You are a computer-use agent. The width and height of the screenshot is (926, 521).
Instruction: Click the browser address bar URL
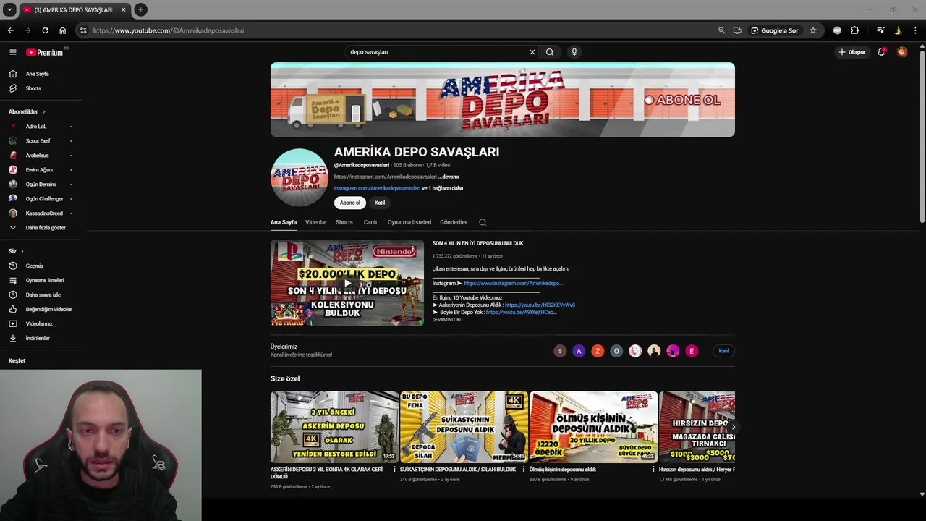pos(169,30)
